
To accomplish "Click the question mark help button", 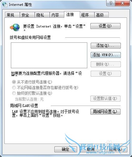I will (111, 3).
